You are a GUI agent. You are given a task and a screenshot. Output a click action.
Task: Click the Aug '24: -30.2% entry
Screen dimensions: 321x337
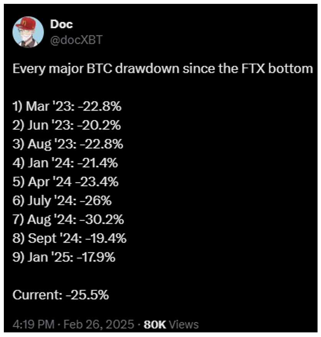(x=68, y=220)
